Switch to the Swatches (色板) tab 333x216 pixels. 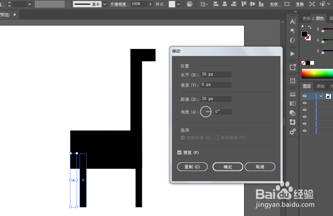307,18
